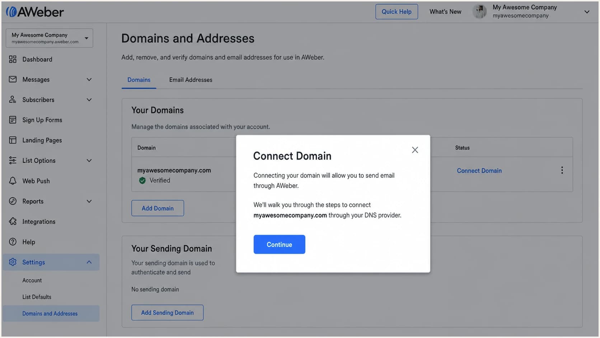Click the List Options sliders icon
The image size is (600, 338).
tap(13, 161)
